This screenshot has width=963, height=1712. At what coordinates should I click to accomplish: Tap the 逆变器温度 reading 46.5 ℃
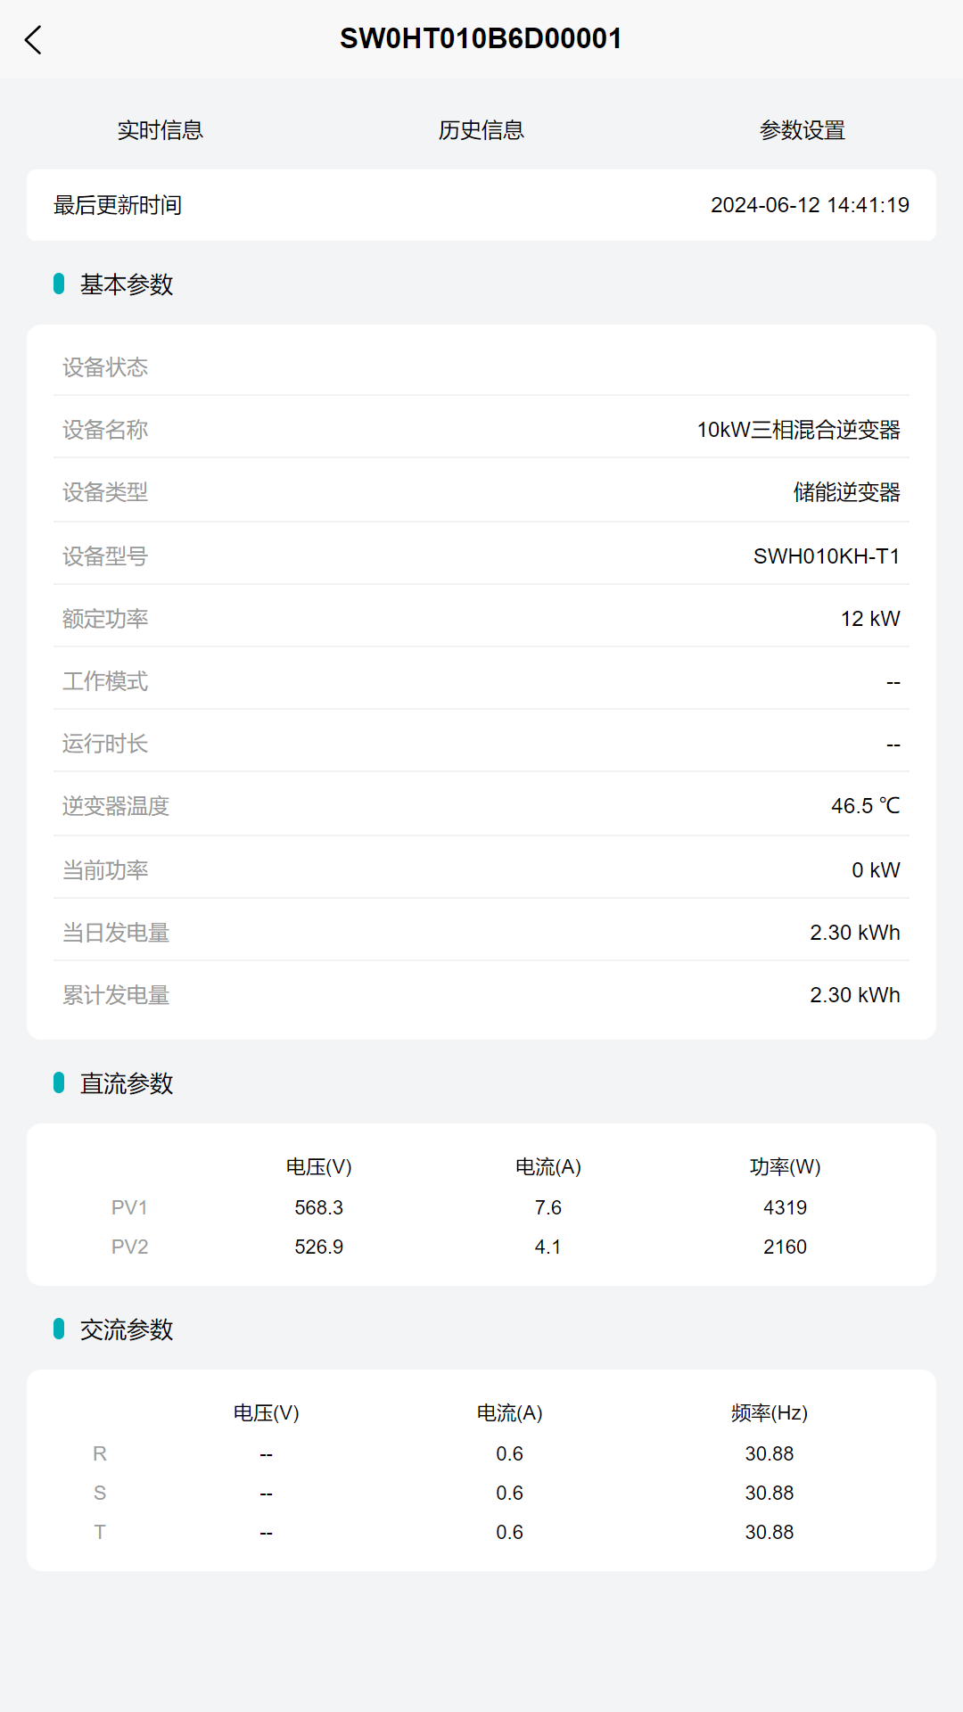coord(865,806)
